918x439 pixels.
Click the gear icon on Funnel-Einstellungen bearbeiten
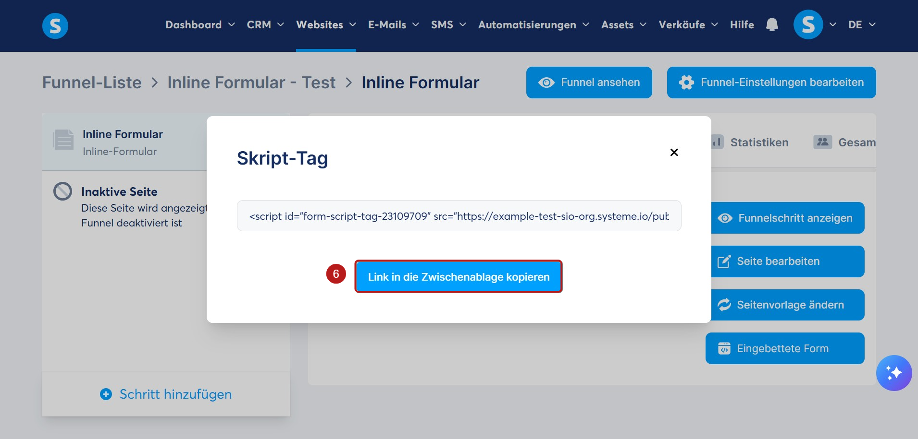[686, 83]
